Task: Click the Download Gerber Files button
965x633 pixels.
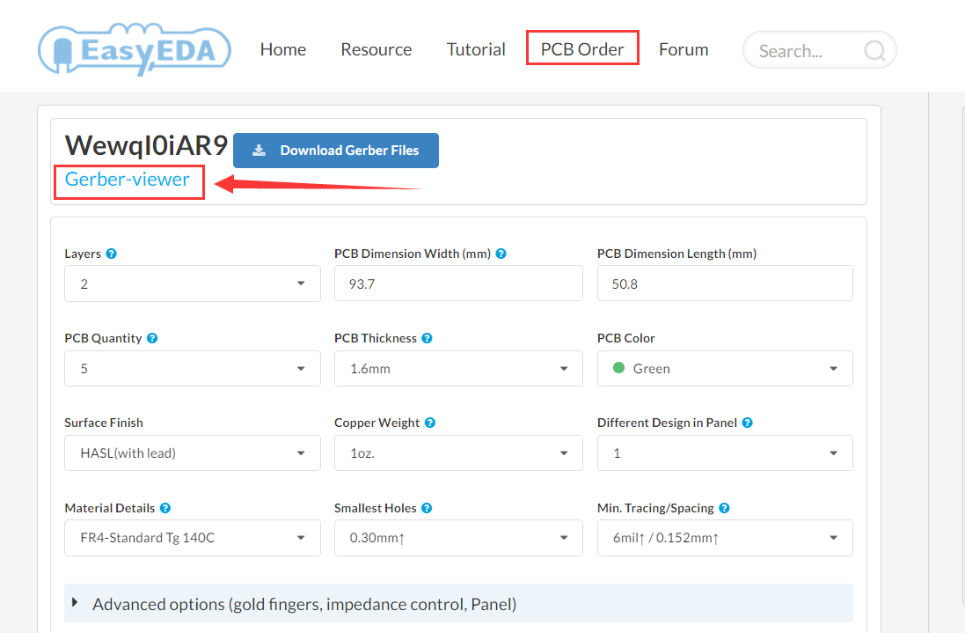Action: 335,150
